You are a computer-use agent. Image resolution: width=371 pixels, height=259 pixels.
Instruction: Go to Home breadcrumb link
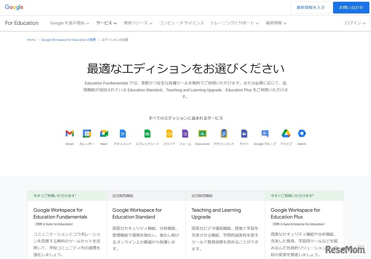(x=31, y=40)
